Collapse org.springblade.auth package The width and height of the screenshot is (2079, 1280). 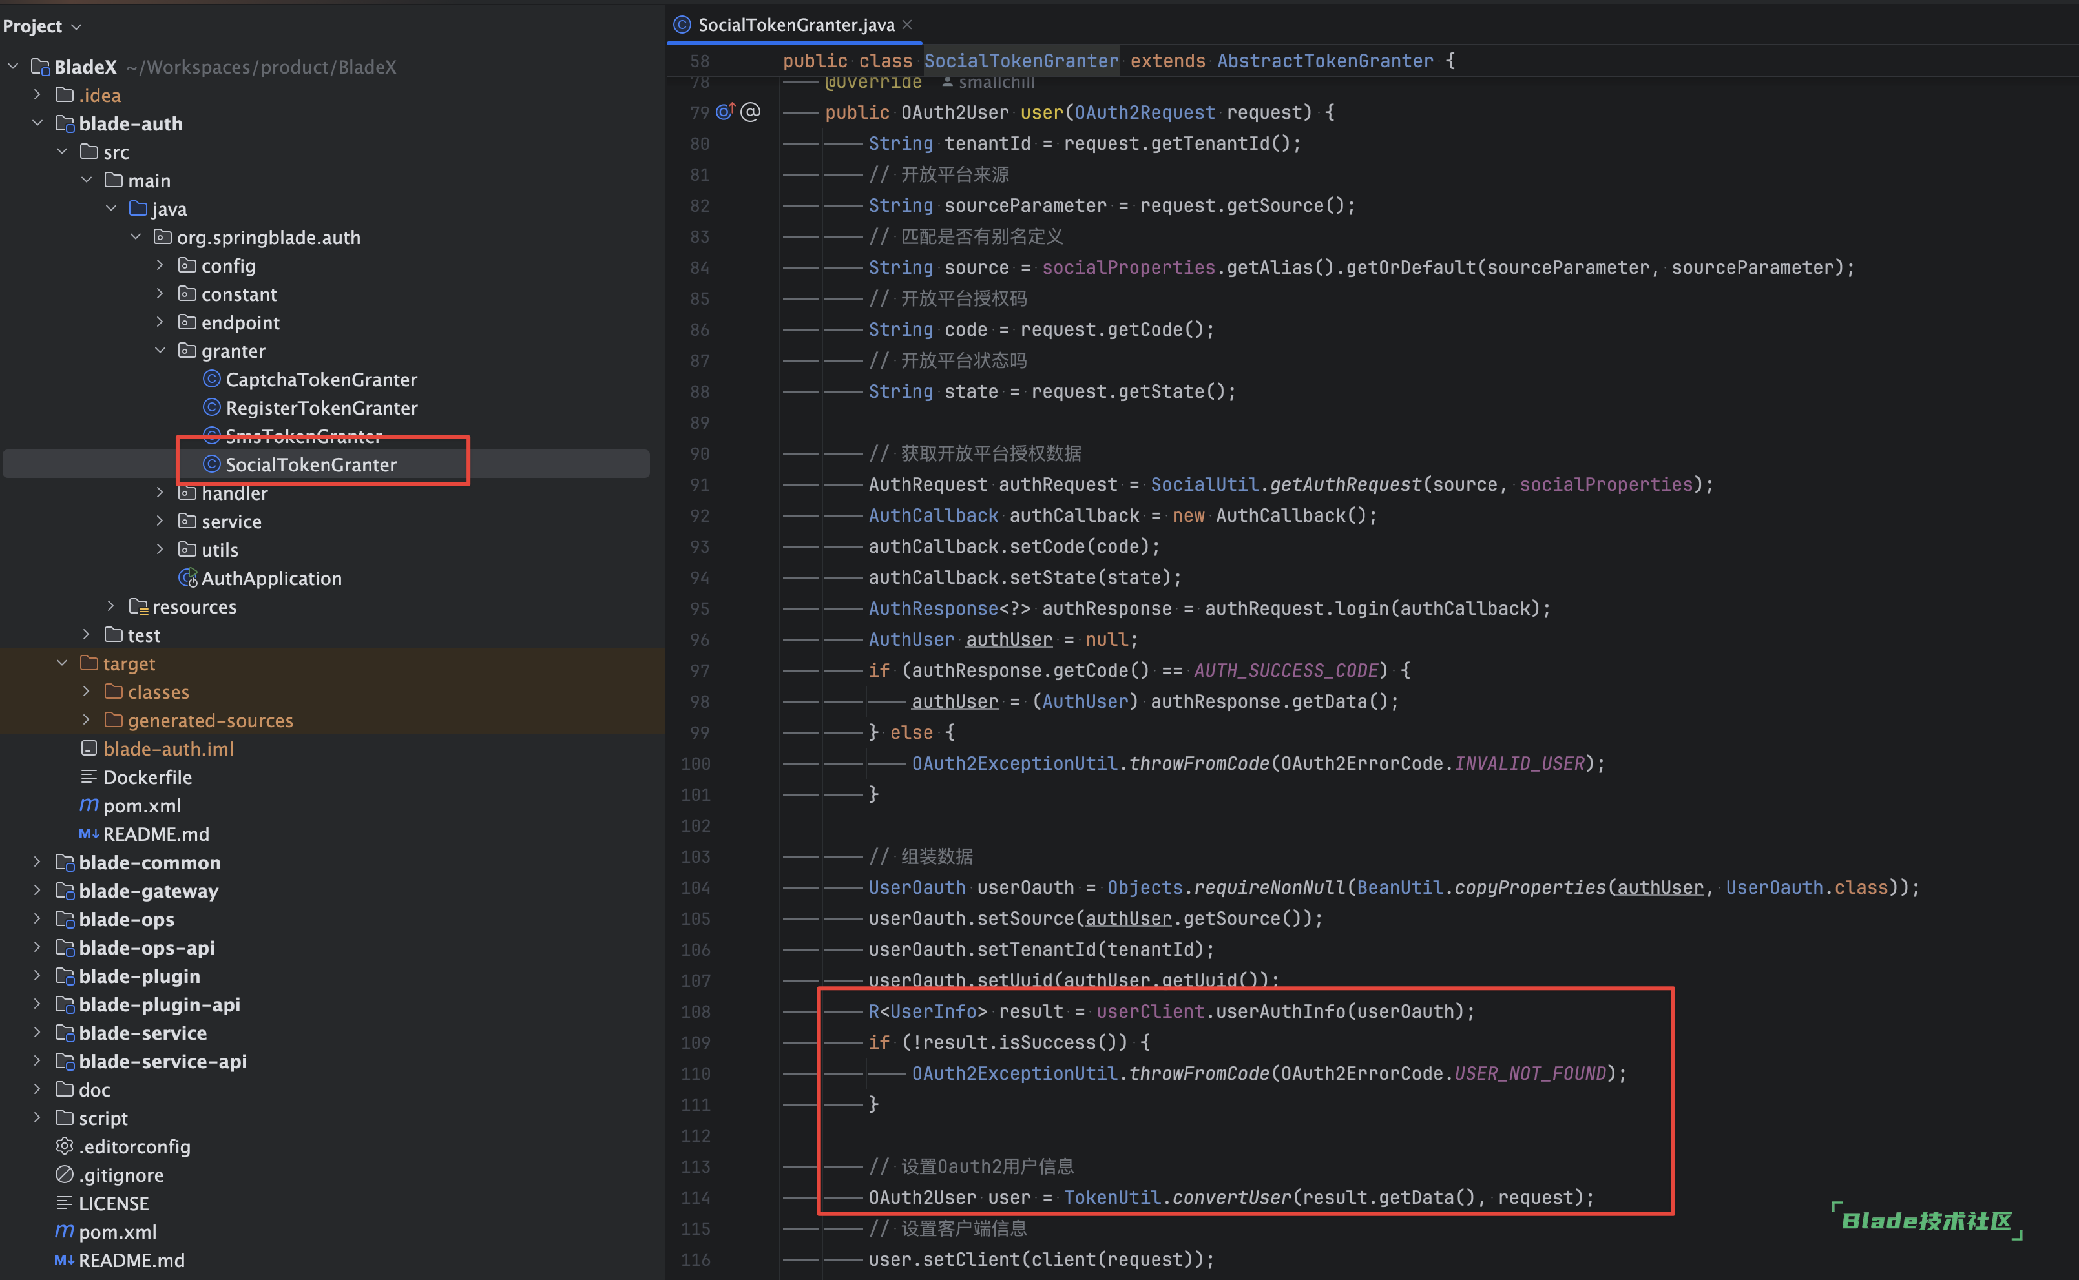pyautogui.click(x=136, y=237)
